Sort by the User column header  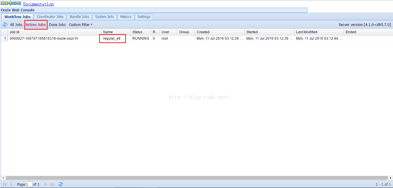(x=169, y=32)
